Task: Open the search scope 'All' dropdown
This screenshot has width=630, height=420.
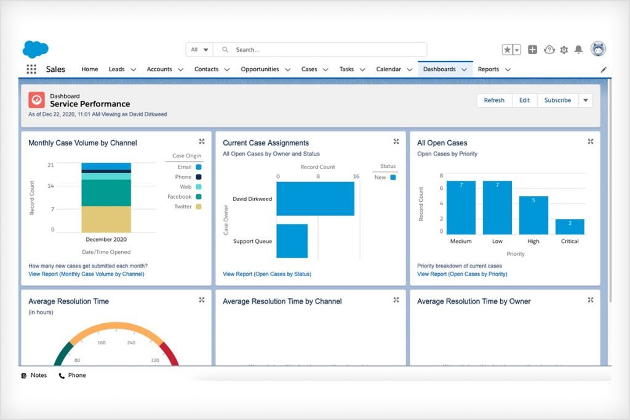Action: (x=199, y=50)
